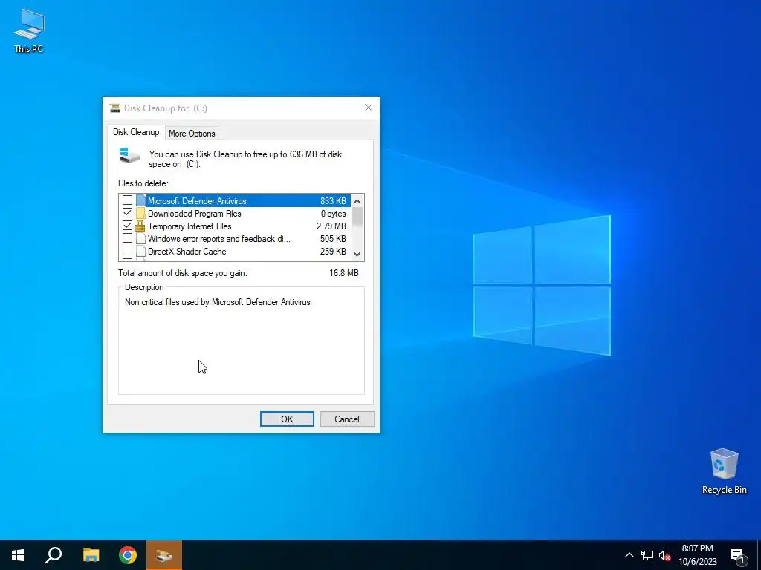Click Disk Cleanup taskbar button

tap(164, 555)
